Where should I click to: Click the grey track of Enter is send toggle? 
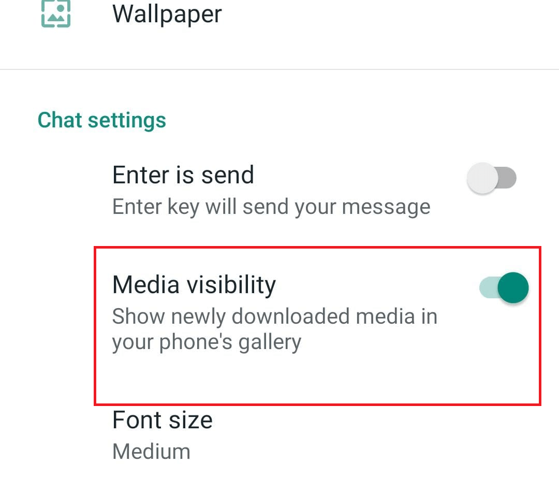point(507,178)
